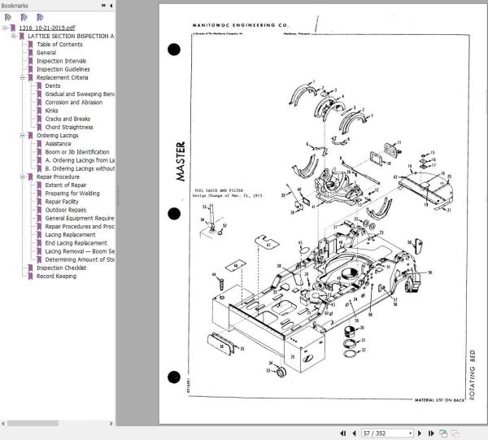Select Repair Procedure bookmark

pyautogui.click(x=58, y=176)
